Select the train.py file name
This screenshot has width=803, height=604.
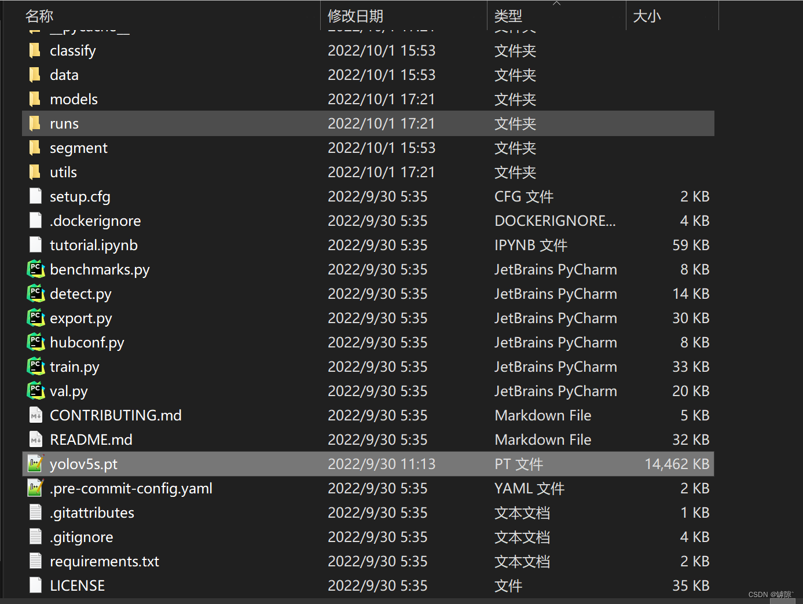tap(75, 367)
